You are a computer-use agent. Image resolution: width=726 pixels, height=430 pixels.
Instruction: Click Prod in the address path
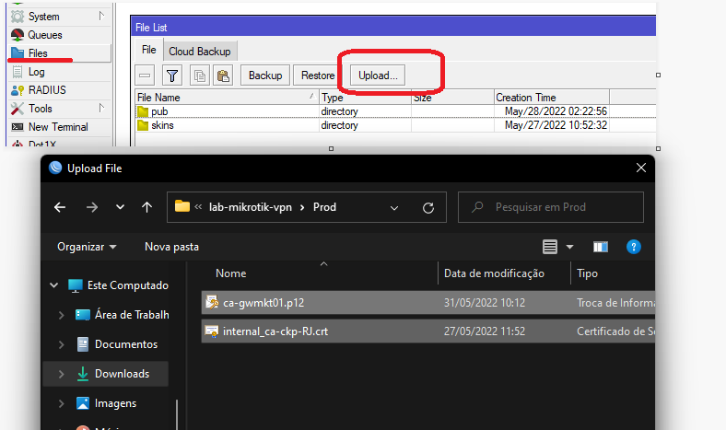tap(324, 207)
